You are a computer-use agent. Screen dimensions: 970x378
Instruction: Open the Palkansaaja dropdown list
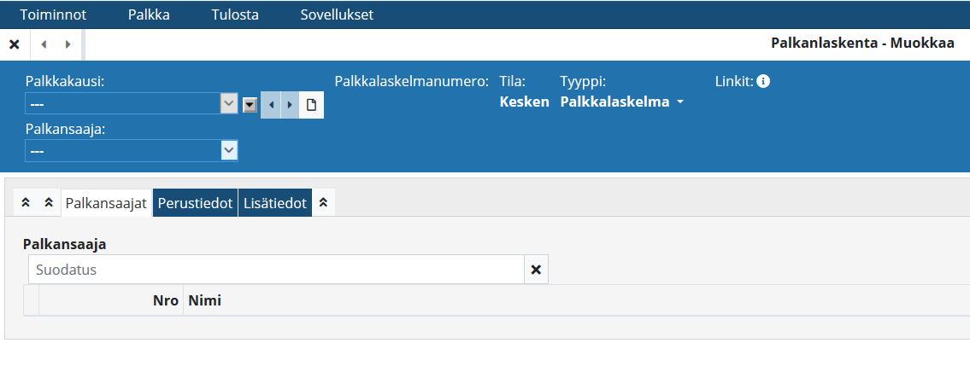click(x=229, y=150)
